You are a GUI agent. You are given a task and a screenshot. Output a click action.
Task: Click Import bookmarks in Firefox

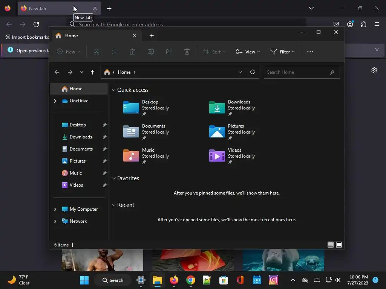click(27, 37)
